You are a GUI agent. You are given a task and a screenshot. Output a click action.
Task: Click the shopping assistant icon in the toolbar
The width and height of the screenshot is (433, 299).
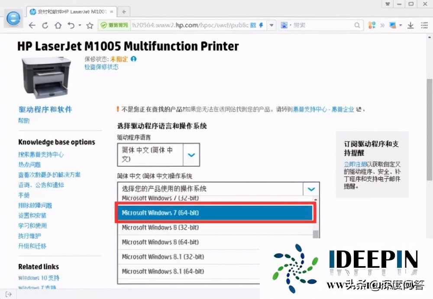(x=372, y=25)
